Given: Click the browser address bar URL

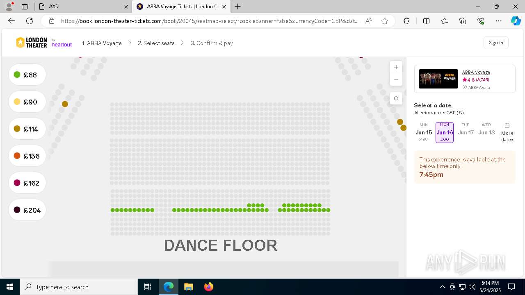Looking at the screenshot, I should coord(210,21).
